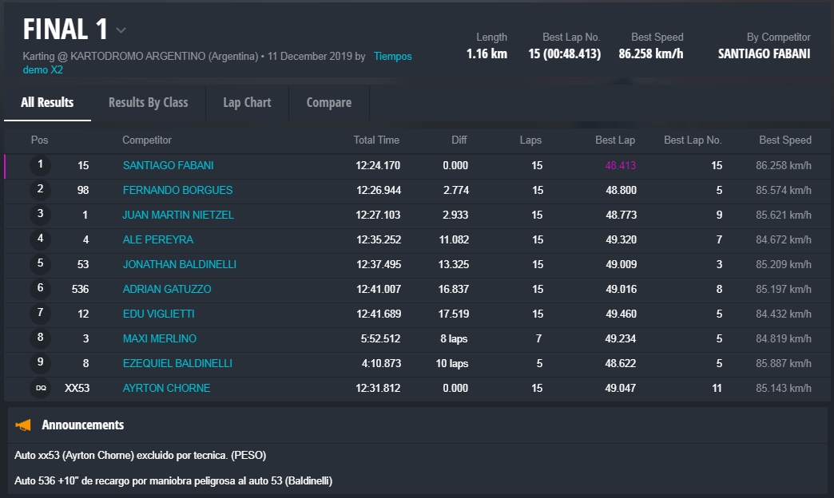Click the DQ badge for Ayrton Chorne
834x498 pixels.
41,389
